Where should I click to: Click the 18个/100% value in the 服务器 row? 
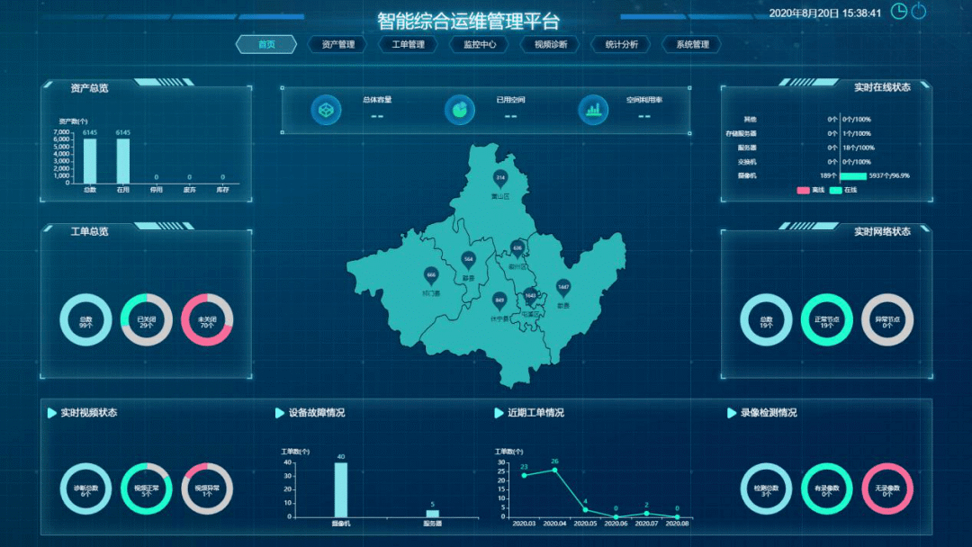coord(859,148)
